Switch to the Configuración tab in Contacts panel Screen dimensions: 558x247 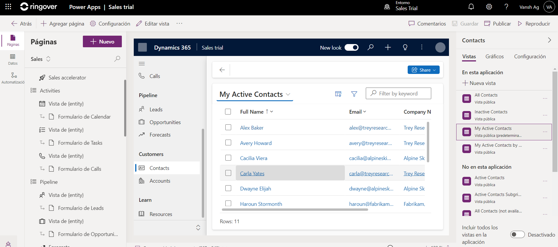[530, 57]
